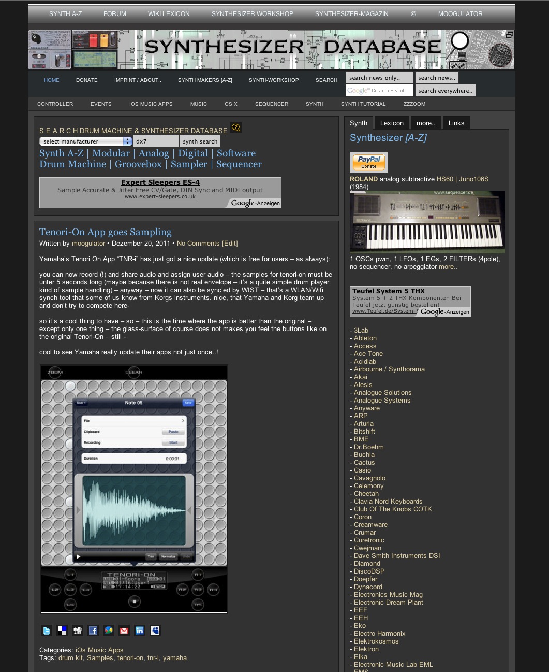549x672 pixels.
Task: Open Tenori-On App goes Sampling post title
Action: [106, 232]
